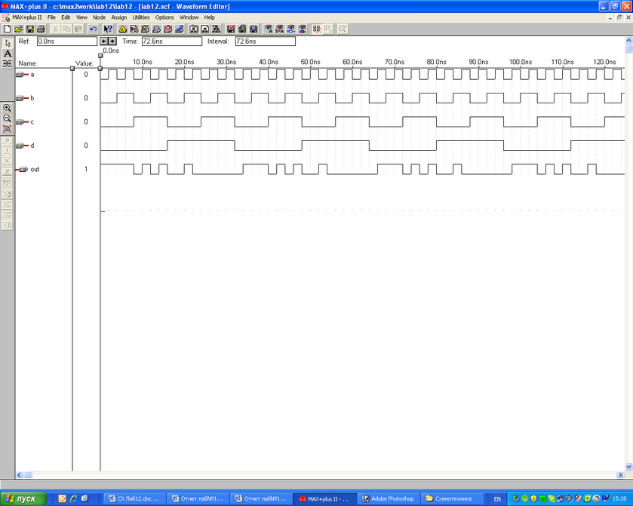The height and width of the screenshot is (506, 633).
Task: Click the project save and simulate icon
Action: (x=254, y=29)
